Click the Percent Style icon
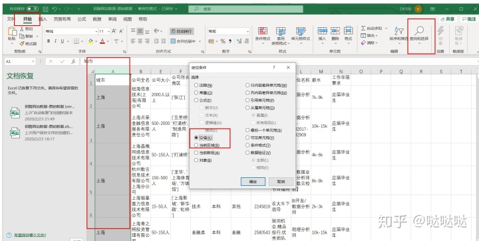 [x=223, y=41]
